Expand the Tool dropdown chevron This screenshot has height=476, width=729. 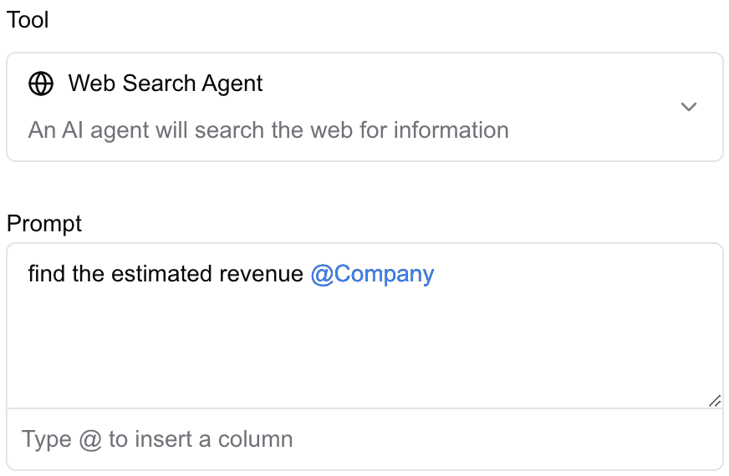pyautogui.click(x=689, y=107)
